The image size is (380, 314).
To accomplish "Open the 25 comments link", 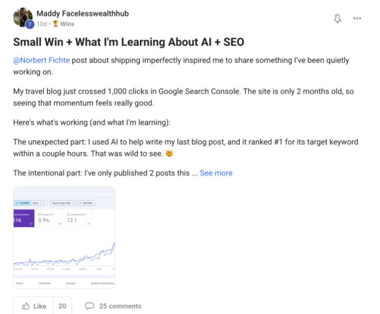I will click(120, 306).
